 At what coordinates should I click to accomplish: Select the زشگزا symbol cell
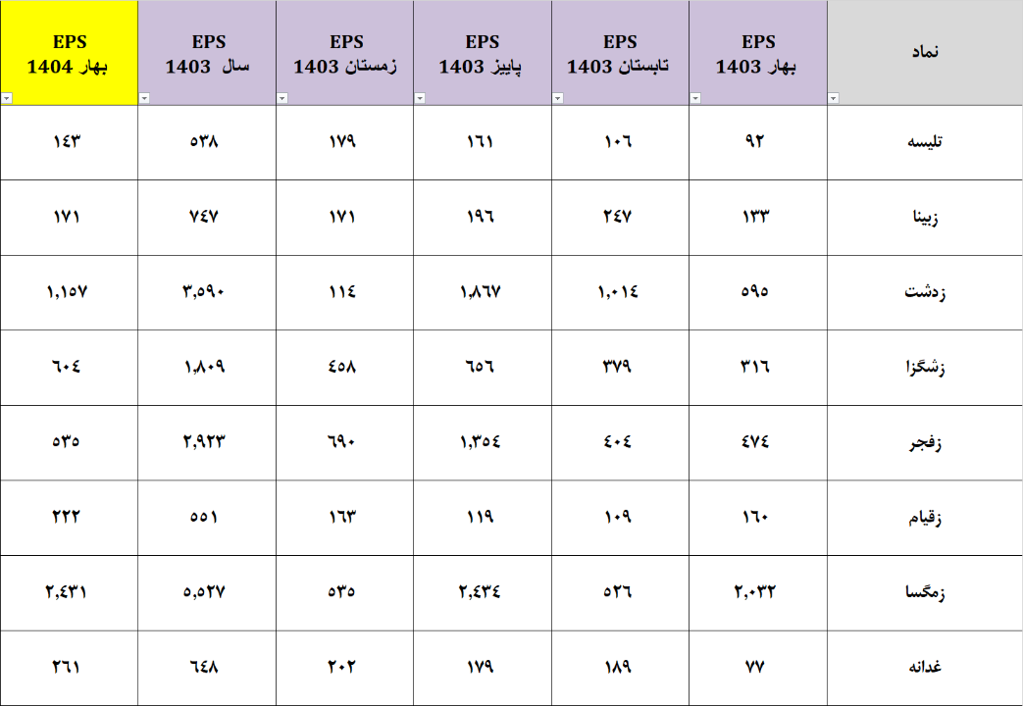tap(925, 367)
